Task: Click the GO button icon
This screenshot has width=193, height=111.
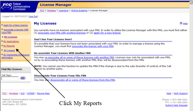Action: tap(23, 78)
